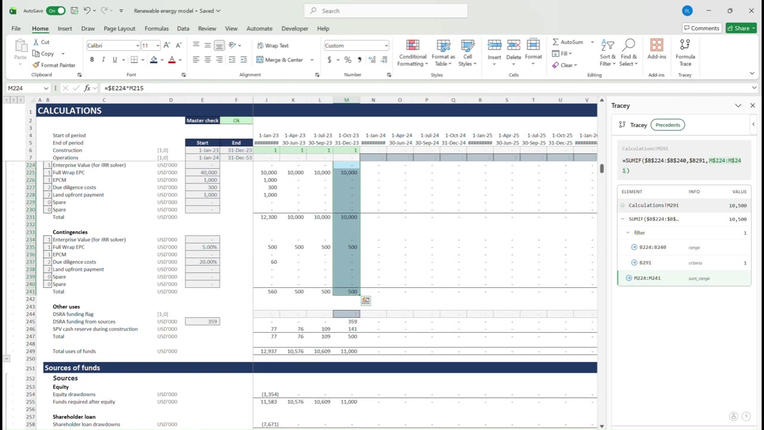Apply Comma Style format

point(359,60)
